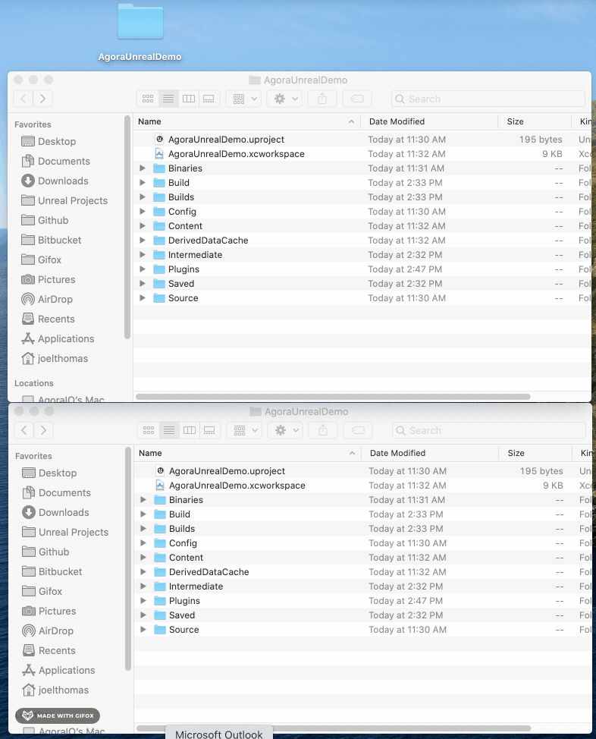Viewport: 596px width, 739px height.
Task: Switch to icon view in top Finder window
Action: [148, 99]
